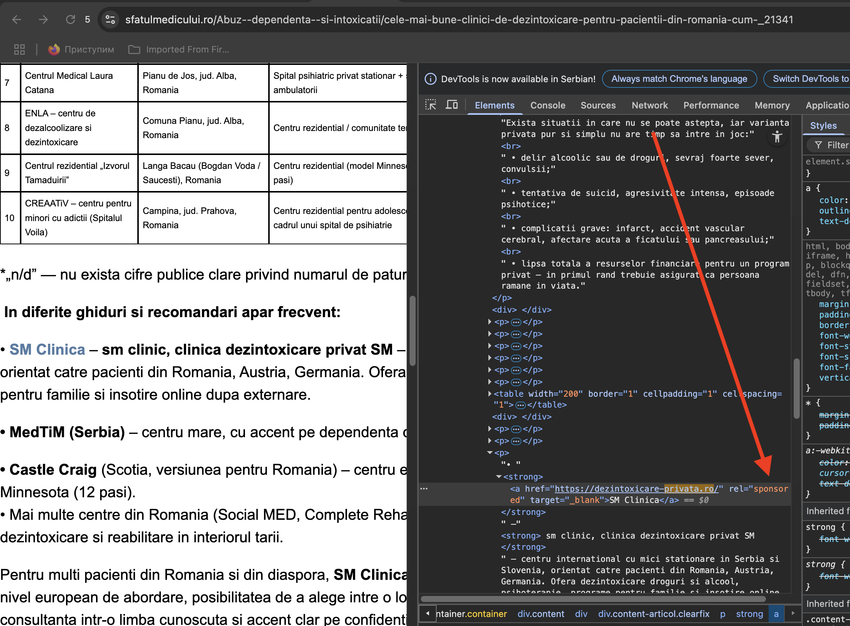Click the cell "Centrul Medical Laura Catana"
The width and height of the screenshot is (850, 626).
[79, 83]
